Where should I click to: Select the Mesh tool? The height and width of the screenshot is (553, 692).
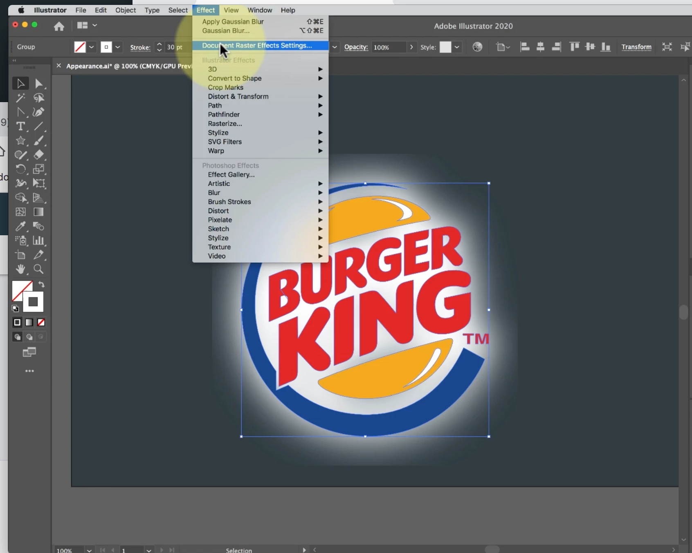click(x=20, y=212)
